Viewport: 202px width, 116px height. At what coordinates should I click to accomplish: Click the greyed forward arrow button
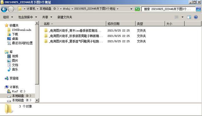tap(11, 9)
